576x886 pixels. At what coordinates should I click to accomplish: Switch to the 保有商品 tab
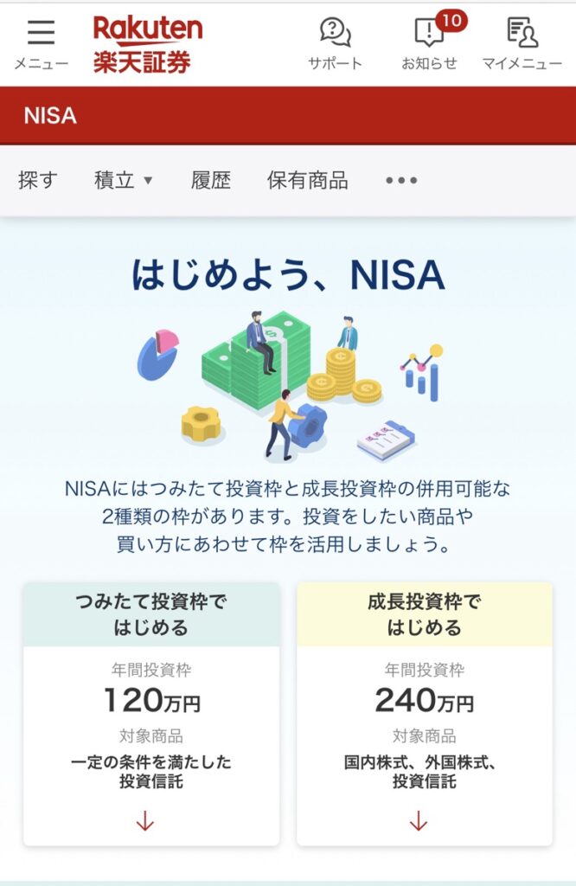coord(307,180)
